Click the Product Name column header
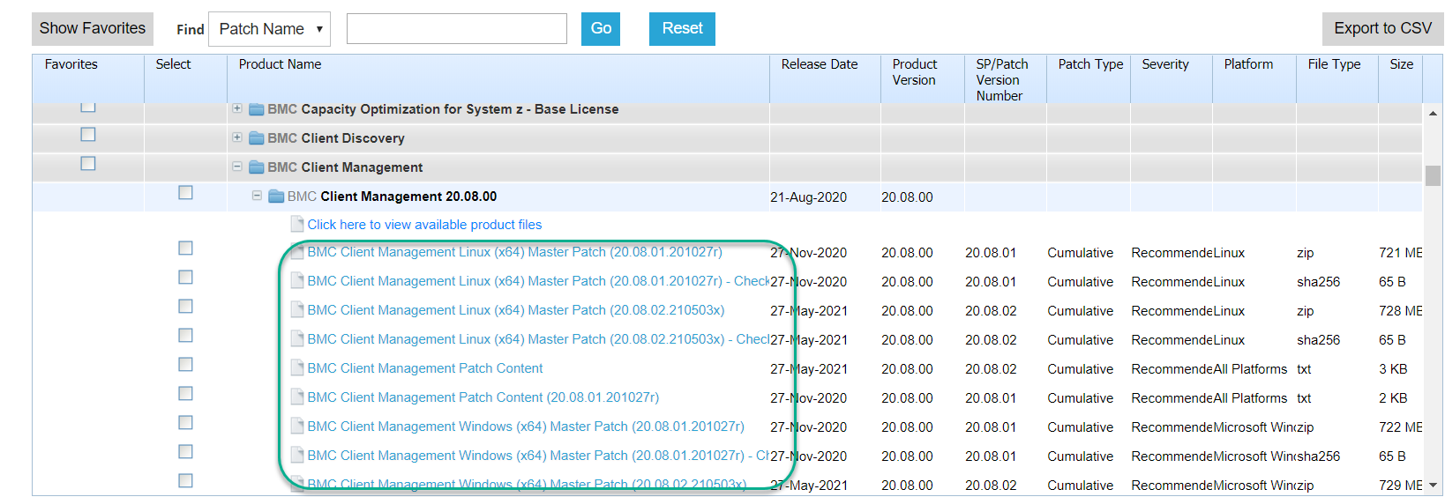The height and width of the screenshot is (497, 1445). coord(280,64)
